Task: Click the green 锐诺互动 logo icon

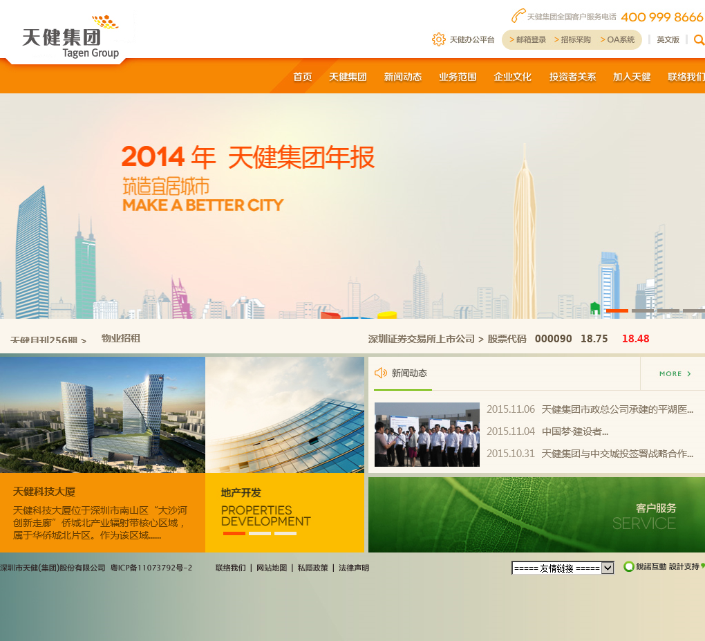Action: point(628,567)
